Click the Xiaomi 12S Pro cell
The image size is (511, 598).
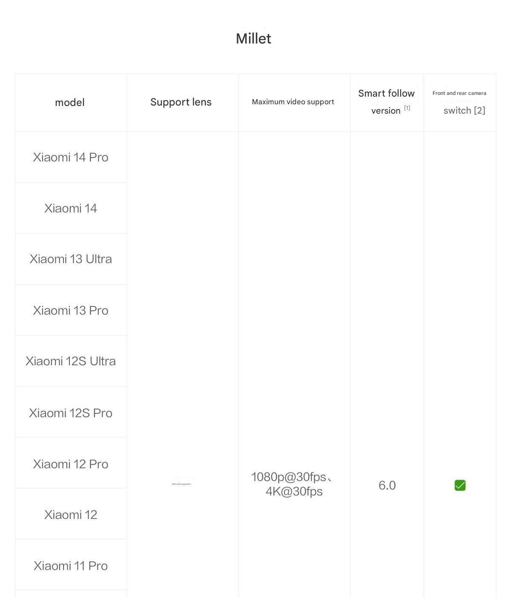tap(71, 413)
